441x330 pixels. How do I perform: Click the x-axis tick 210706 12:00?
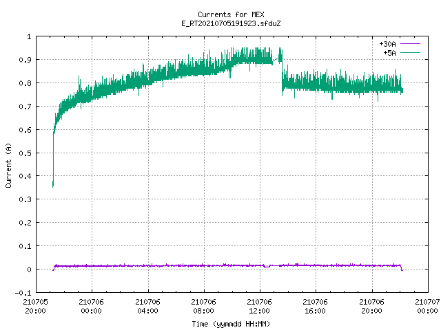[x=259, y=306]
